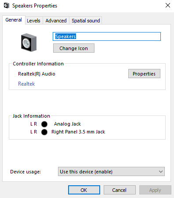This screenshot has width=174, height=198.
Task: Switch to the Spatial sound tab
Action: click(x=86, y=21)
